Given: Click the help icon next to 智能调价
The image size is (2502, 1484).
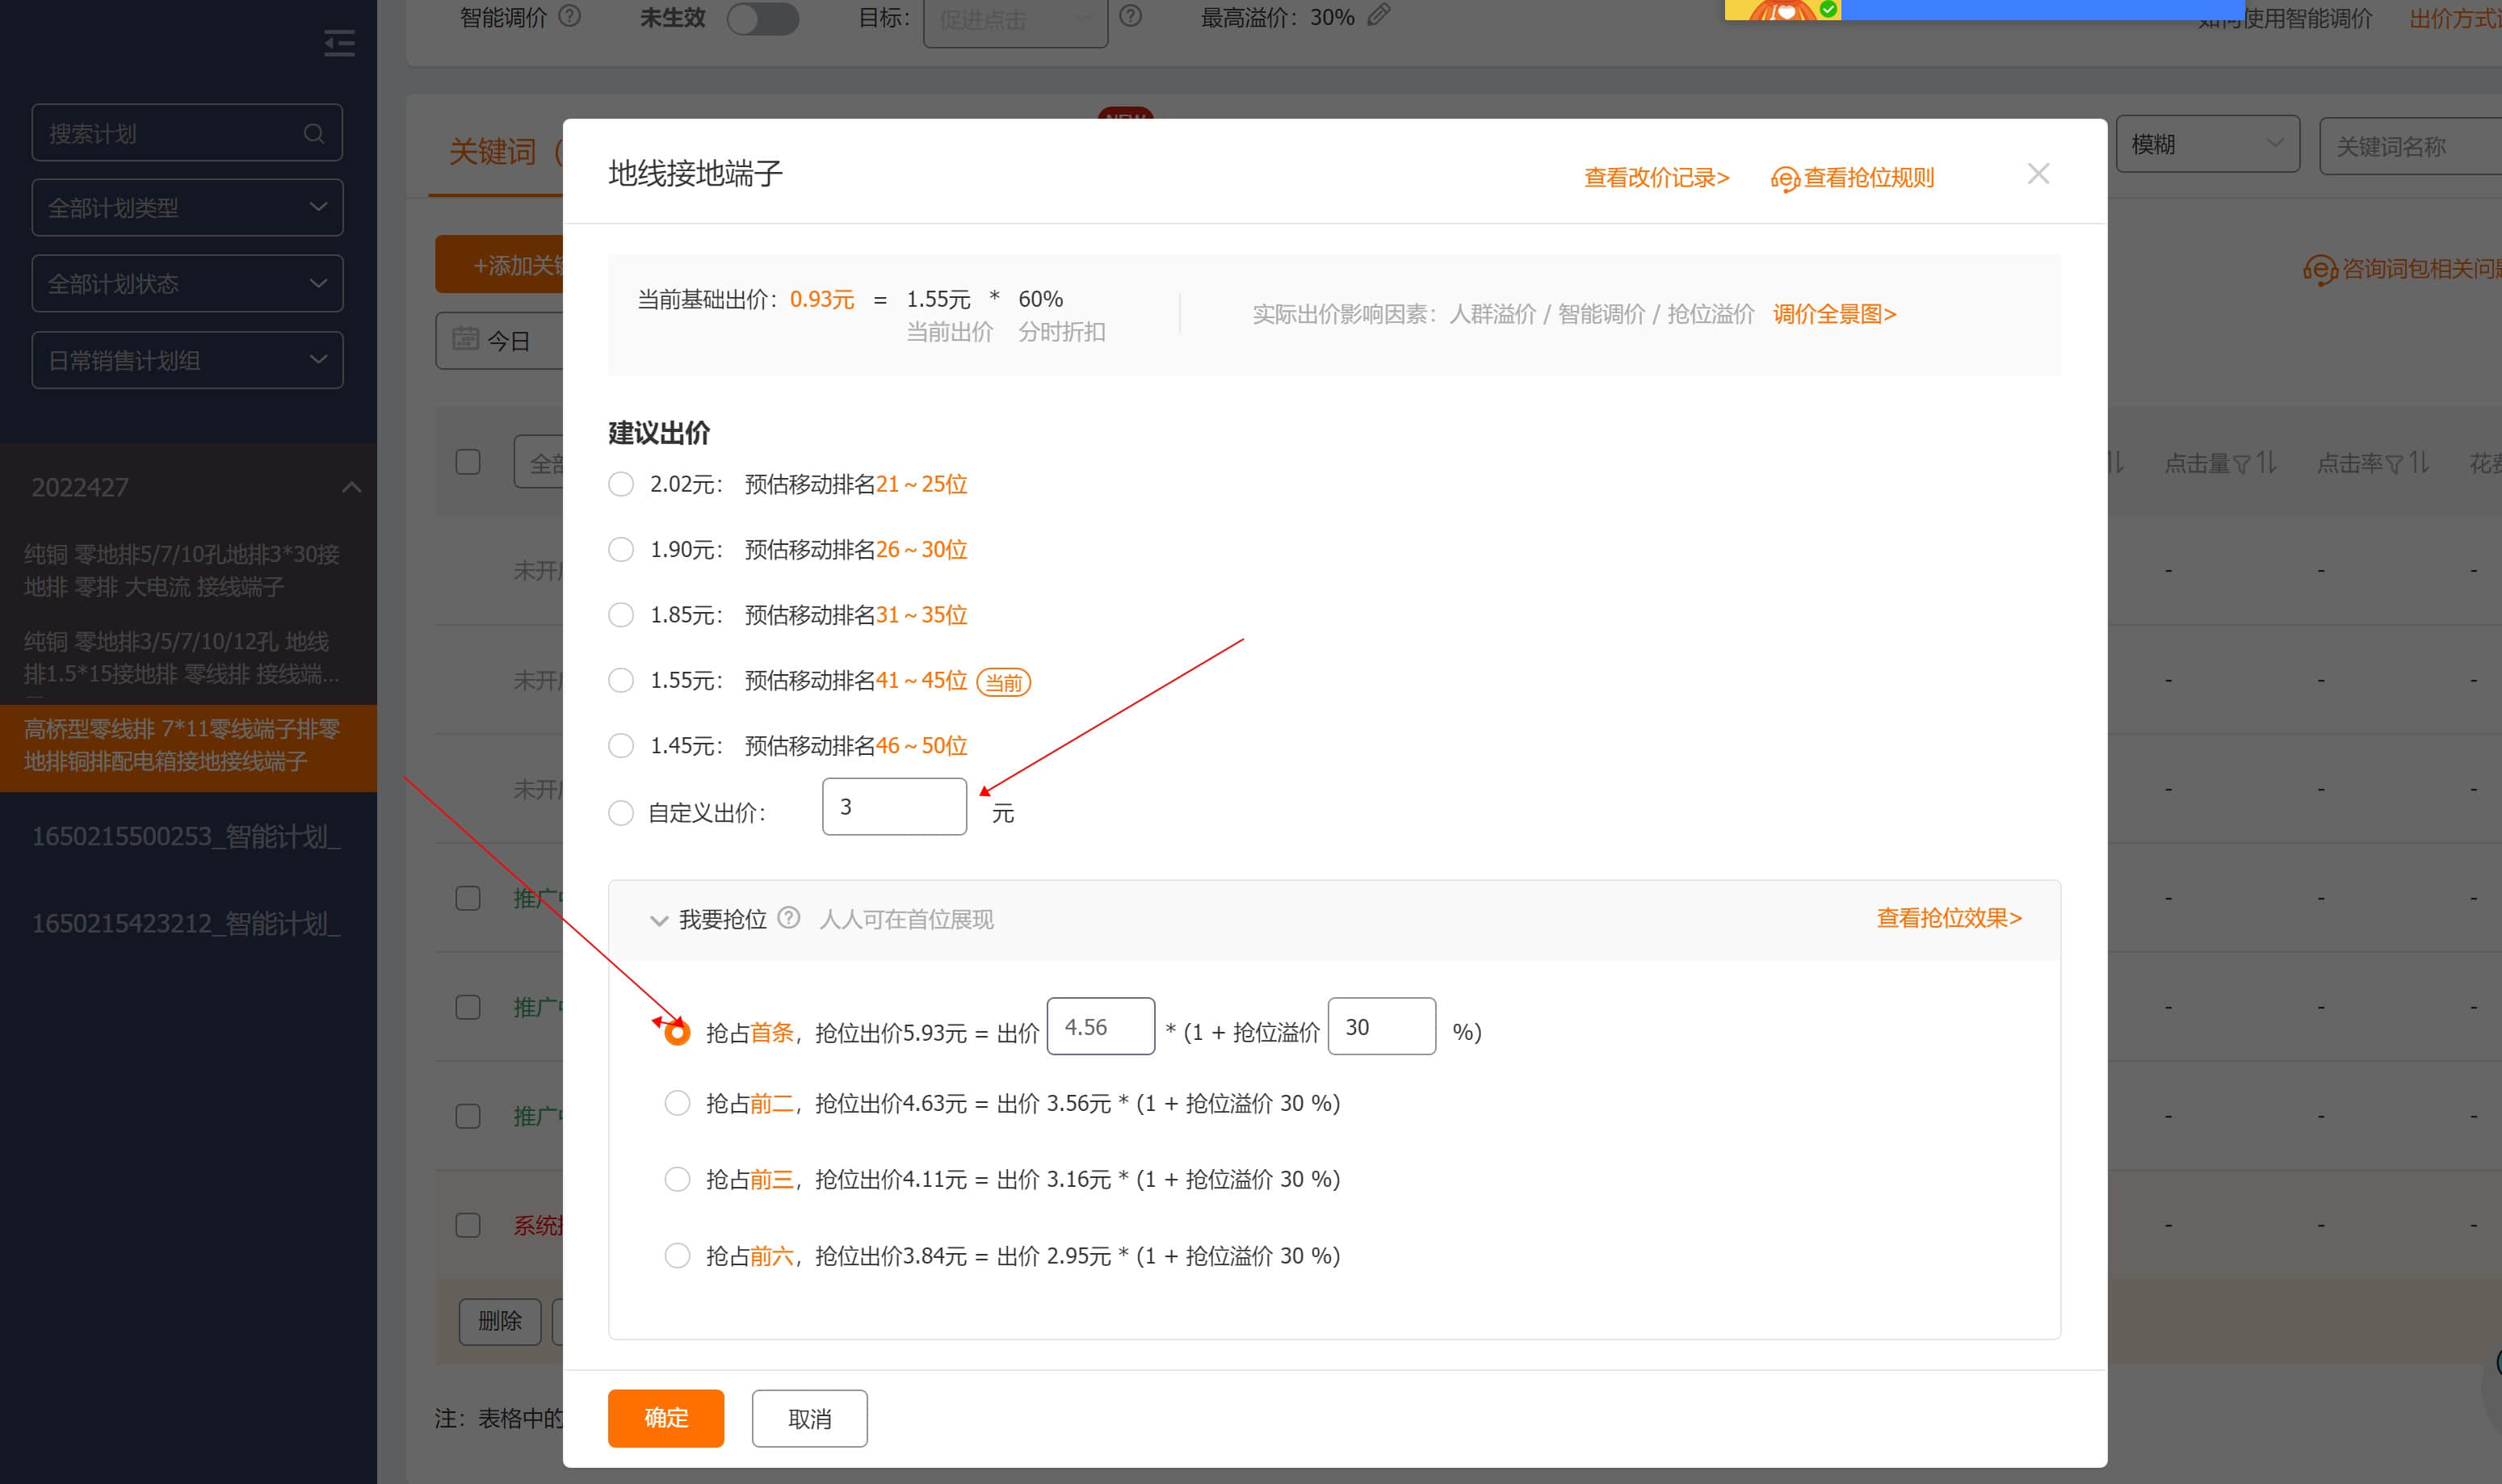Looking at the screenshot, I should (570, 16).
